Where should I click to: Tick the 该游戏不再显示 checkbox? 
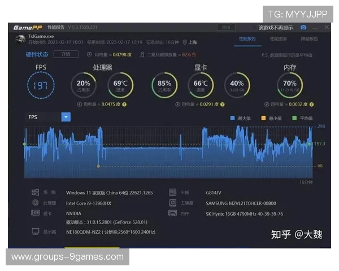point(254,28)
